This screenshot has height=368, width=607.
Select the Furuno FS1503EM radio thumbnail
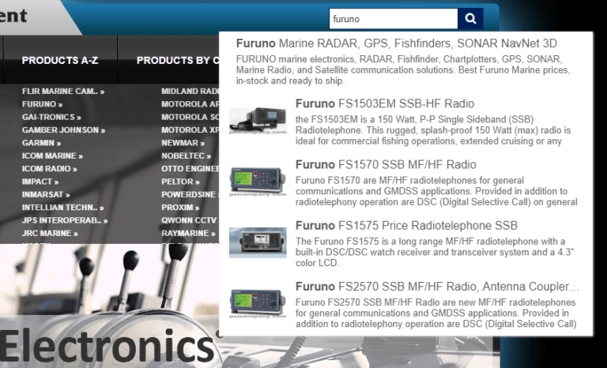coord(258,120)
